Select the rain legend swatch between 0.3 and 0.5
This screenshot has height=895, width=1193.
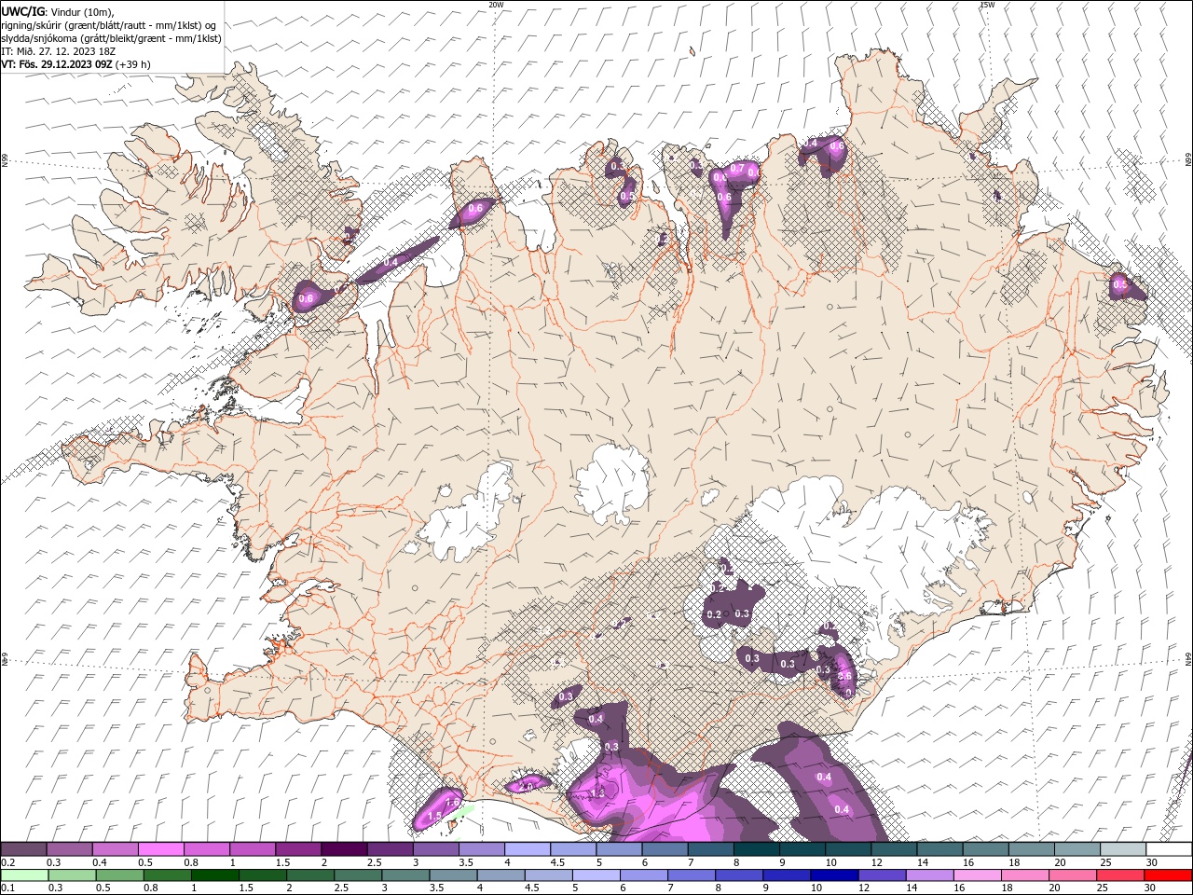[72, 875]
